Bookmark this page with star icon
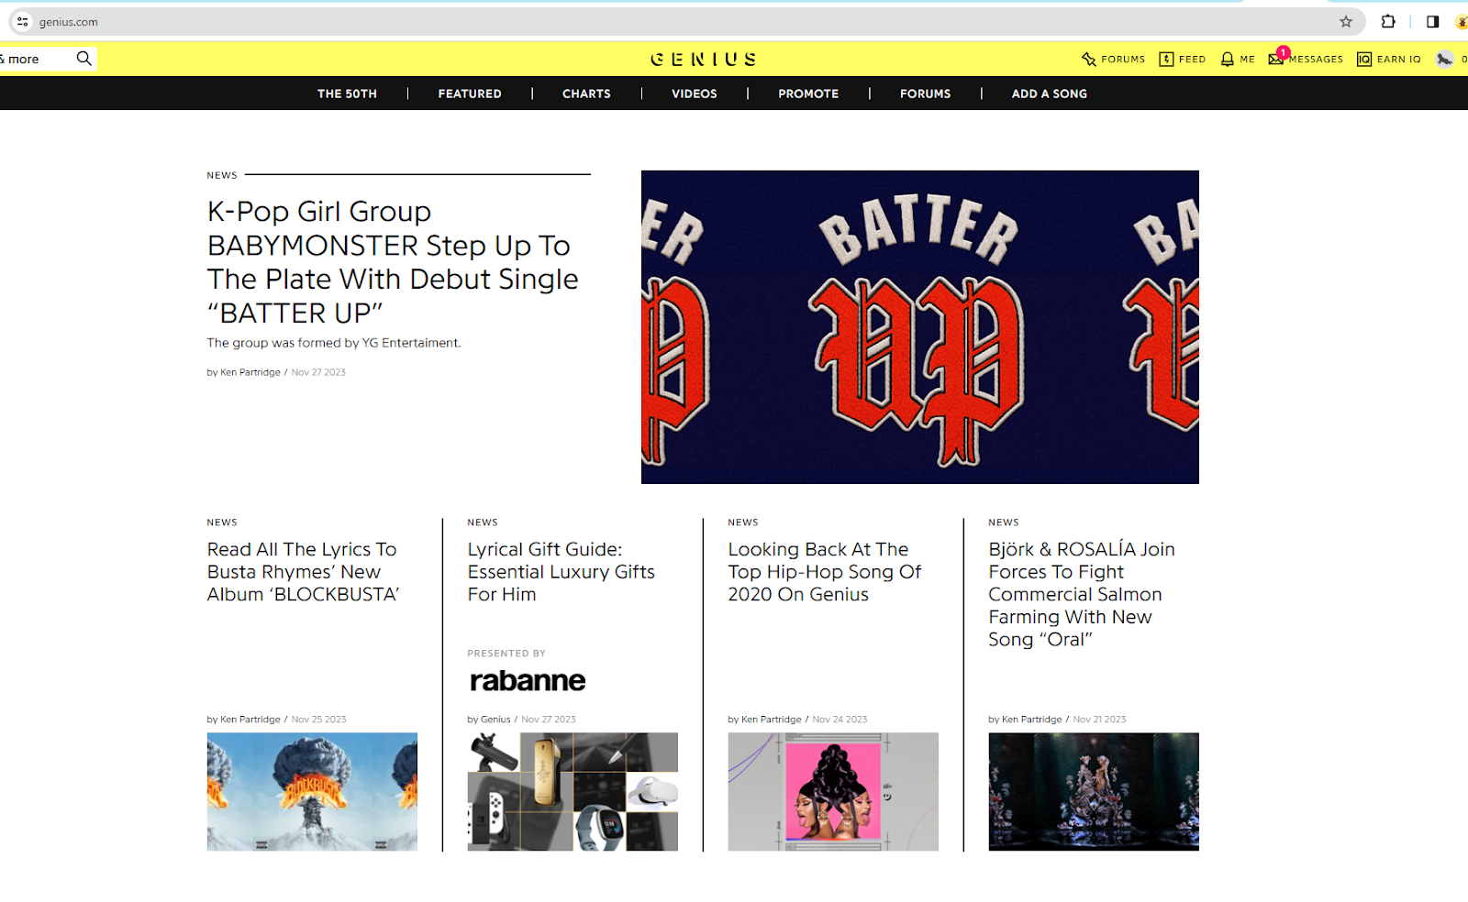Viewport: 1468px width, 902px height. pyautogui.click(x=1346, y=22)
